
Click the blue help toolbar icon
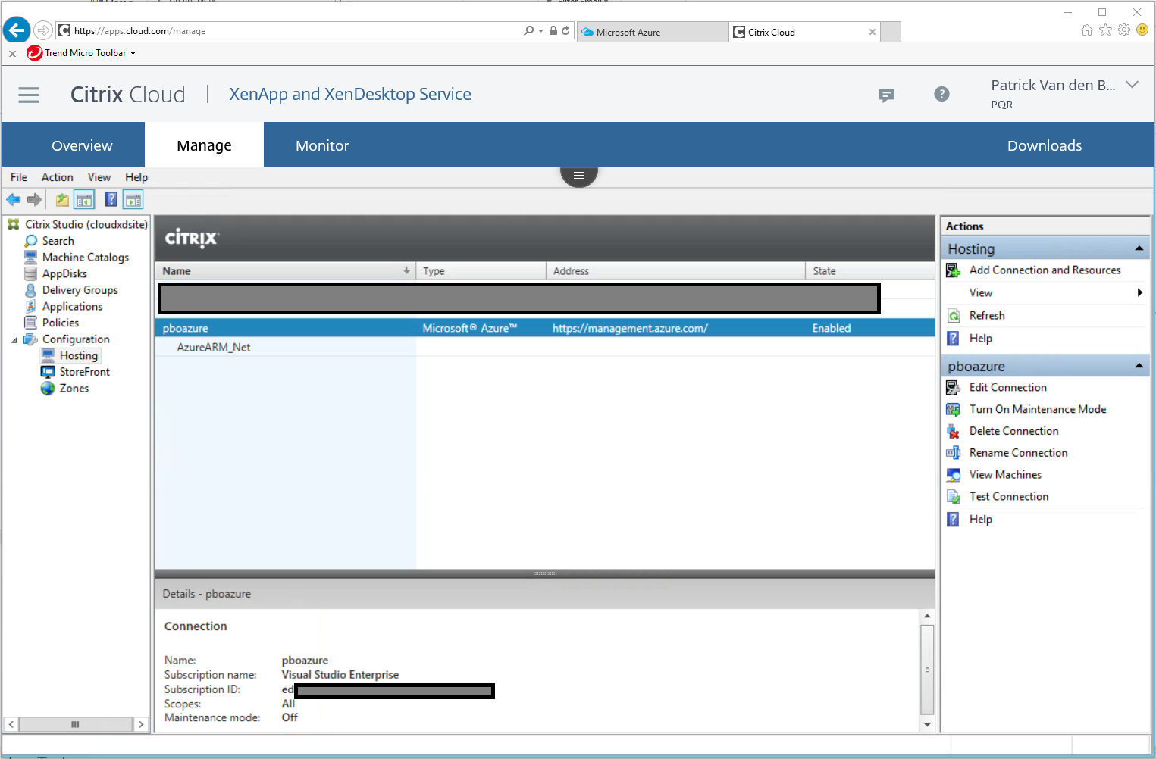111,200
